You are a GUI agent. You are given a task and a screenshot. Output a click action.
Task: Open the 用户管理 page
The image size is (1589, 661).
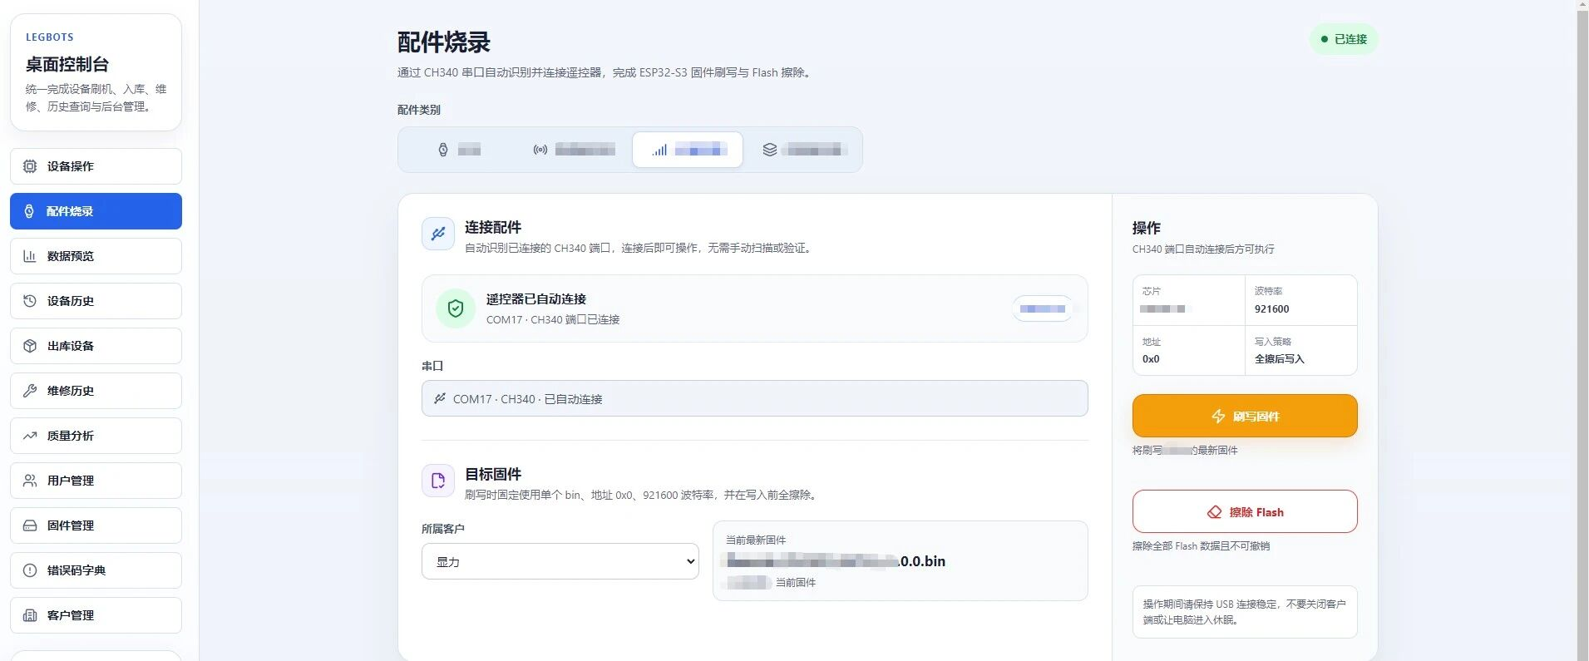[96, 481]
